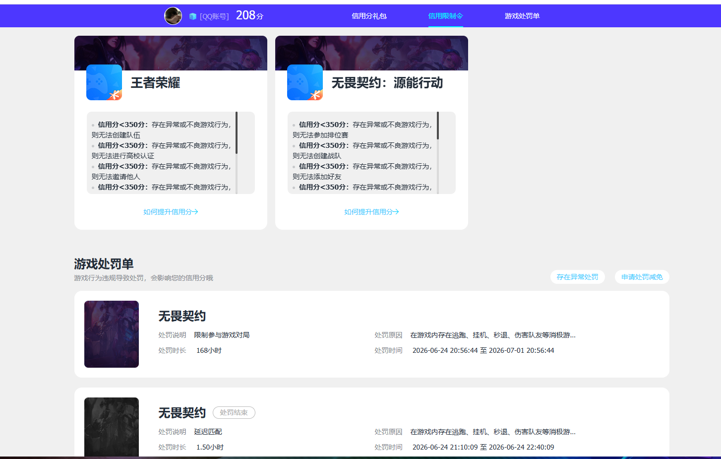Click the 游戏行为违规导致处罚 subtitle text
This screenshot has height=459, width=721.
click(143, 278)
